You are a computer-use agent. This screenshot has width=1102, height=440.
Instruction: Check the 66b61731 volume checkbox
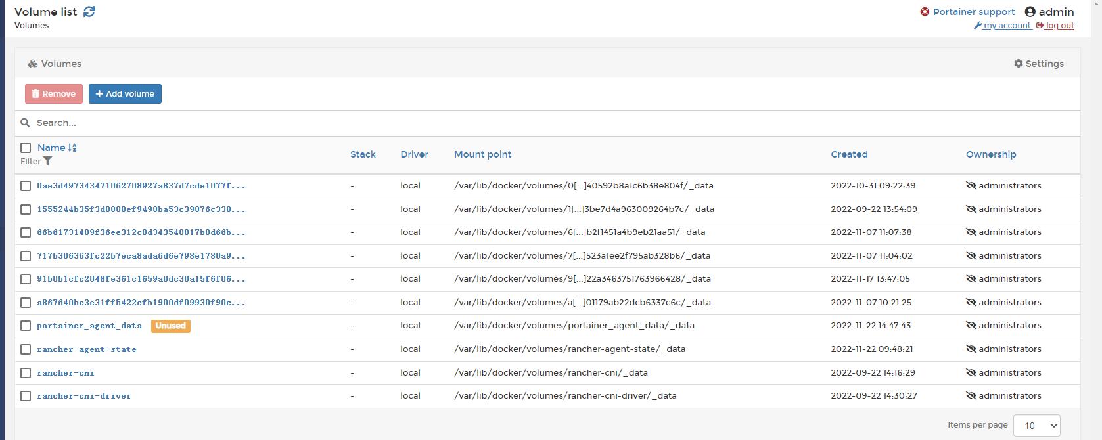(x=26, y=232)
